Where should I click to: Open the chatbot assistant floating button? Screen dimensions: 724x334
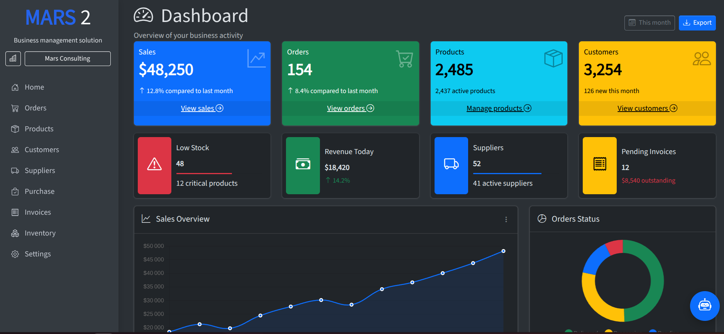coord(705,306)
